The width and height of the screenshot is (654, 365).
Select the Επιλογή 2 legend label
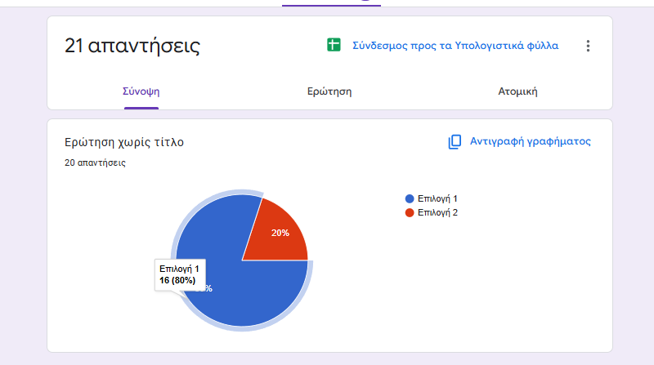point(437,213)
